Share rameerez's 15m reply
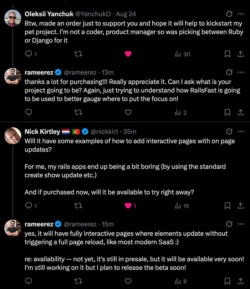250x289 pixels. [240, 281]
